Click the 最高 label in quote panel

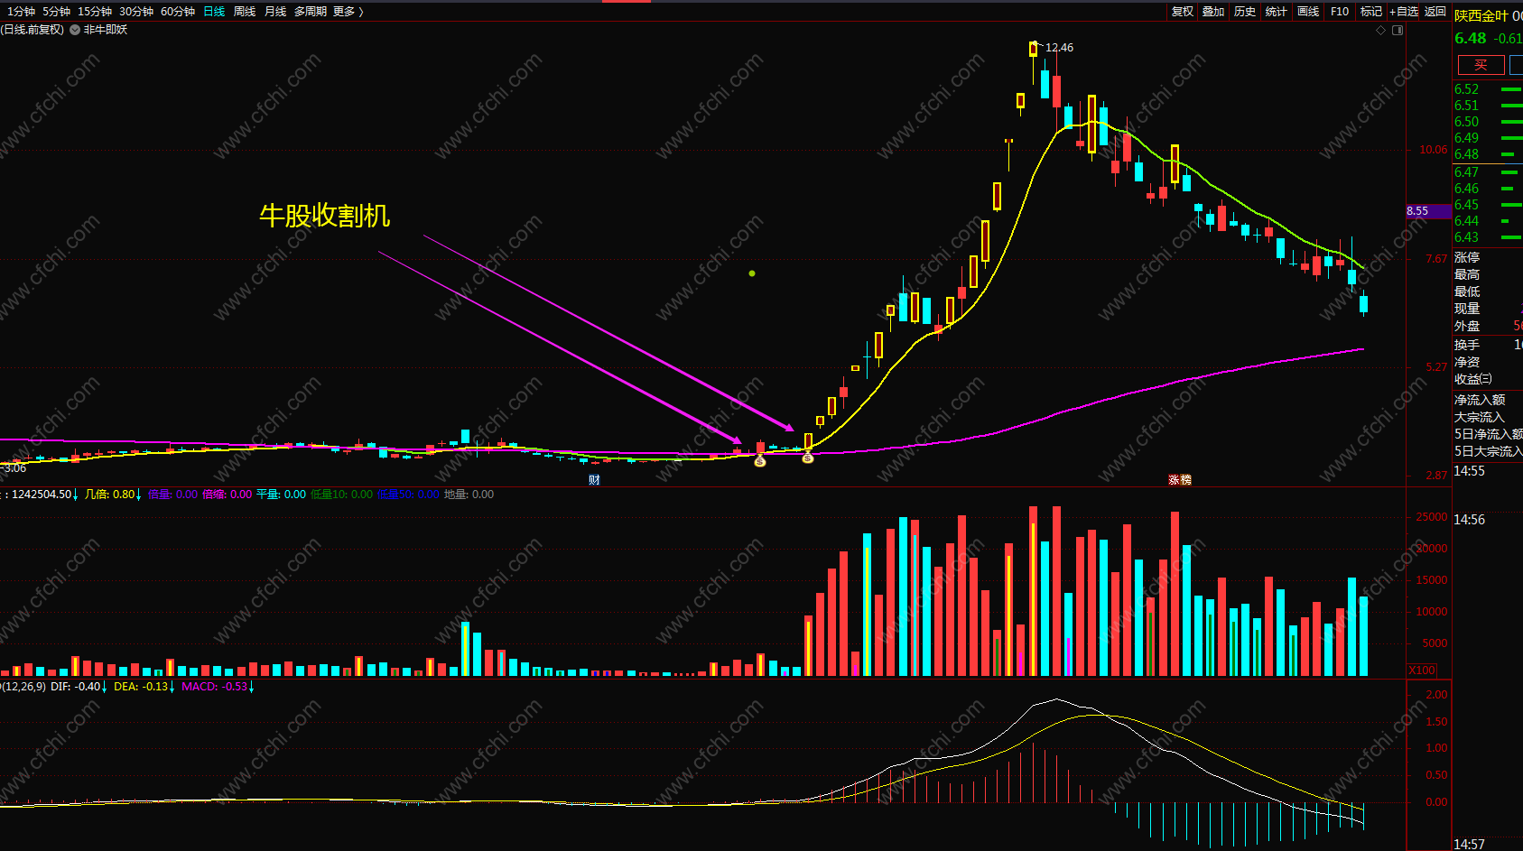(x=1467, y=275)
